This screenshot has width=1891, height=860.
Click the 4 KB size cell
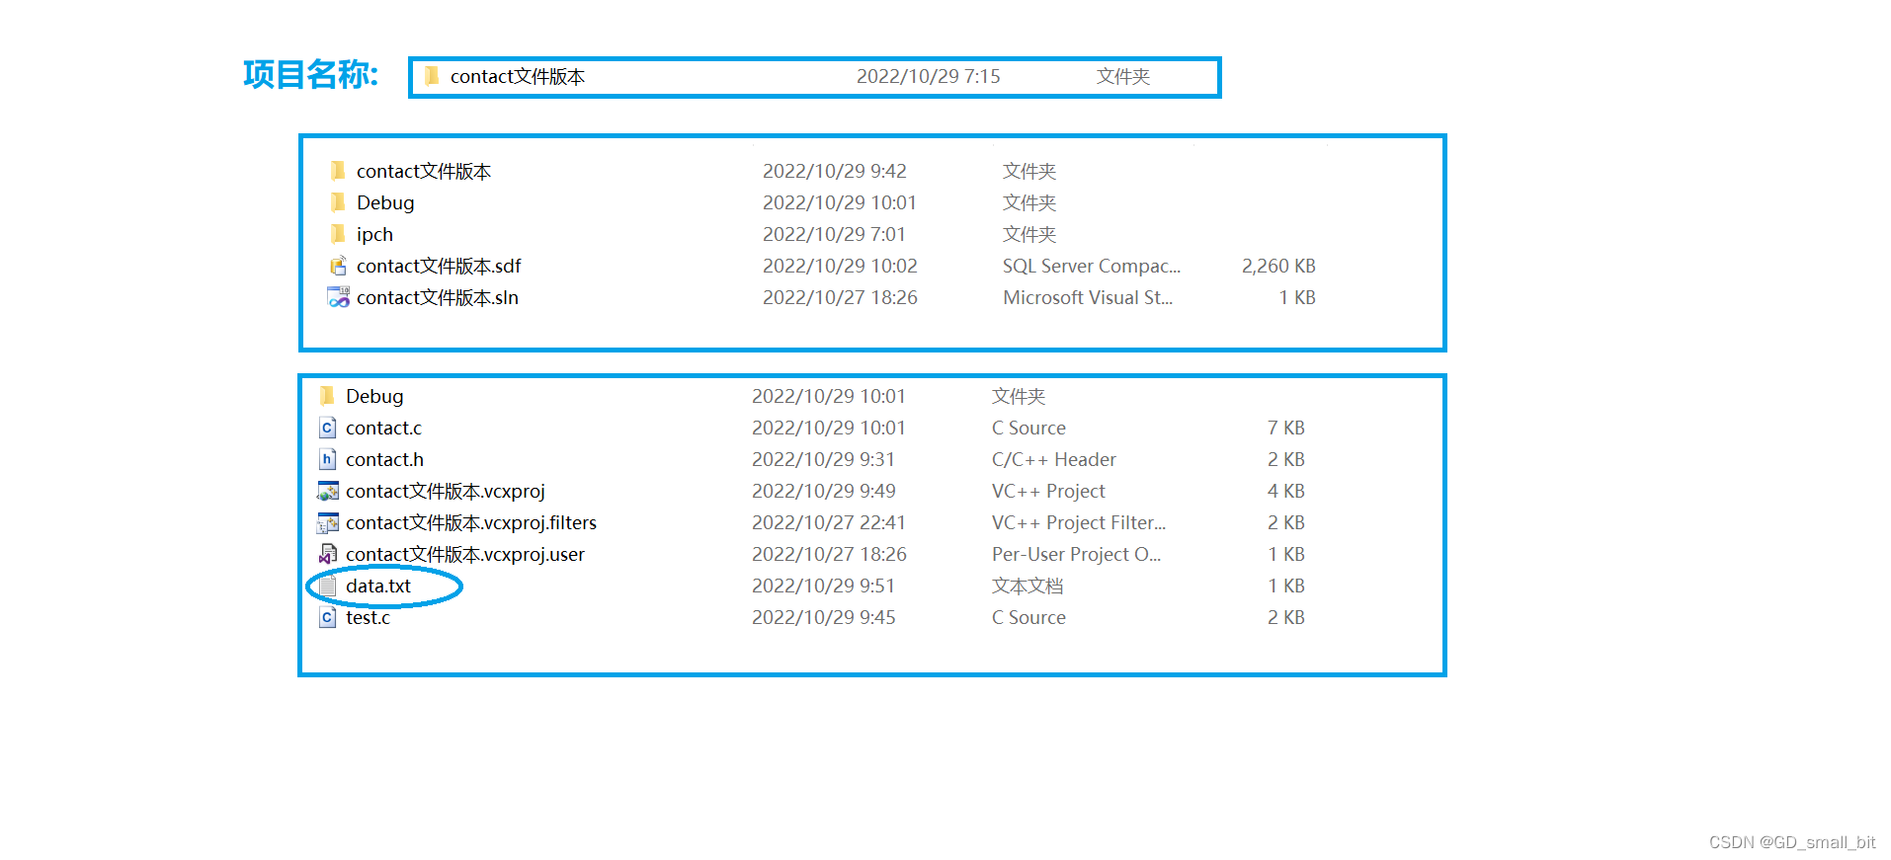(1286, 491)
